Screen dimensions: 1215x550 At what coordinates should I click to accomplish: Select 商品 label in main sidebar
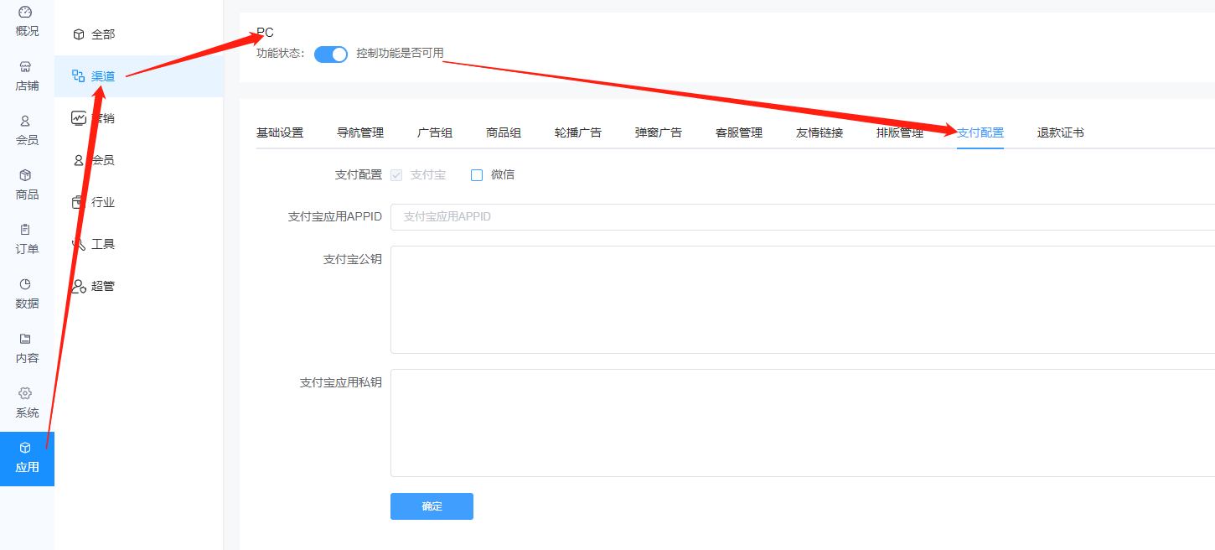pos(27,195)
